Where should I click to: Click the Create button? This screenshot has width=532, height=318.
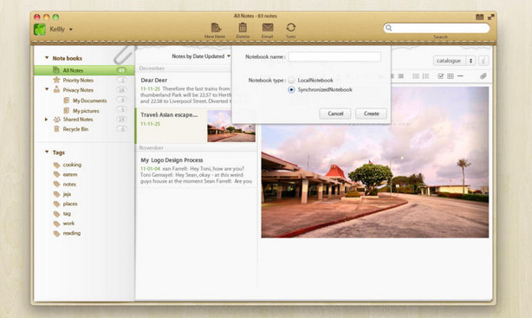371,114
